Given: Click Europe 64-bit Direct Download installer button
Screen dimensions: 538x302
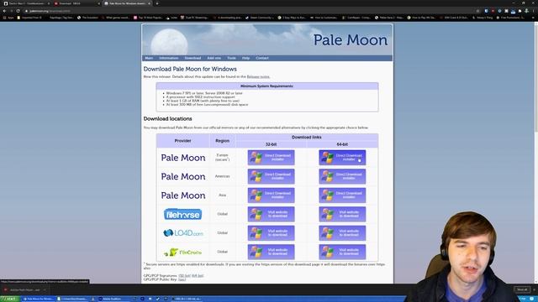Looking at the screenshot, I should pos(342,158).
